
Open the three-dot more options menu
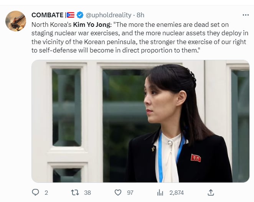[x=246, y=15]
